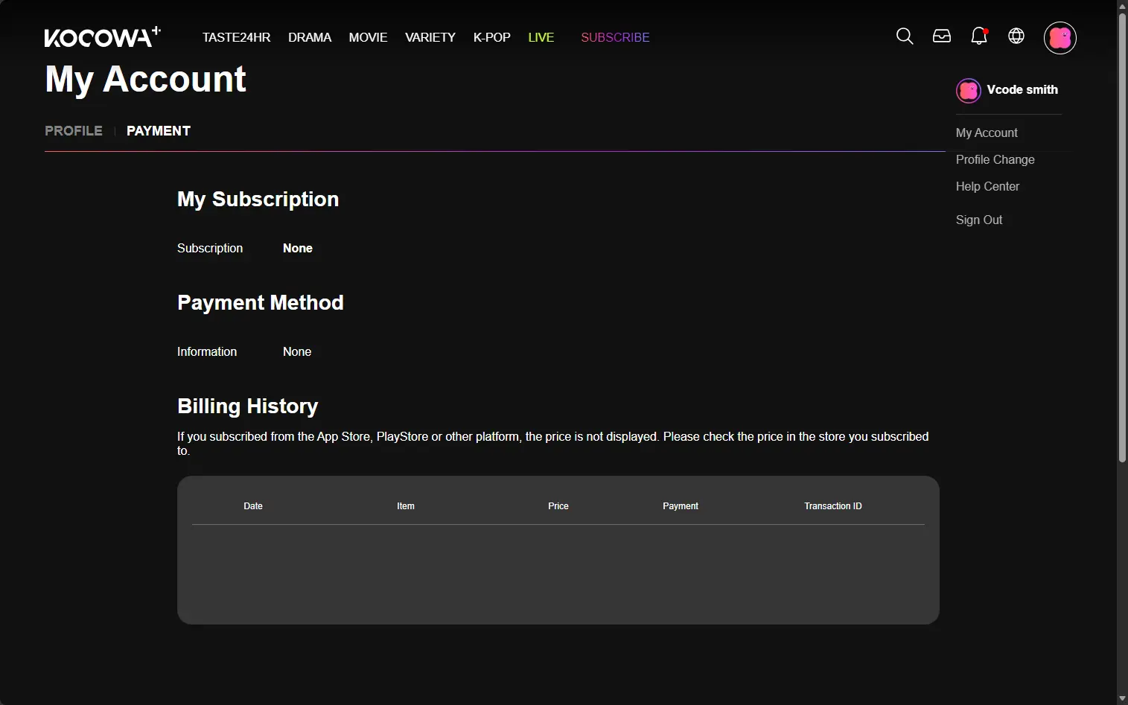
Task: Click the Transaction ID column header
Action: pos(833,506)
